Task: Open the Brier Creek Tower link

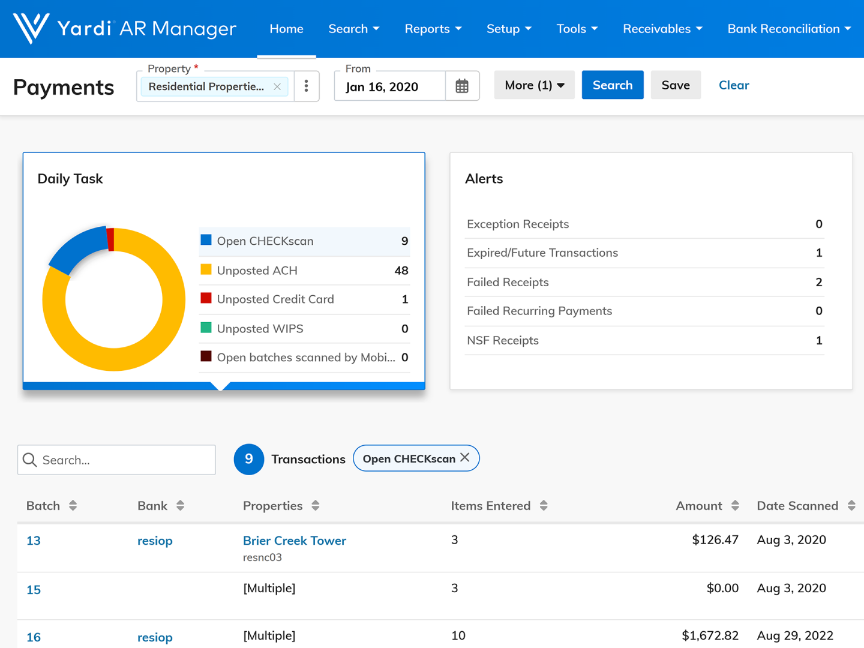Action: click(x=294, y=541)
